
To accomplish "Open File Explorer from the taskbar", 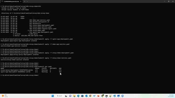I will click(74, 96).
